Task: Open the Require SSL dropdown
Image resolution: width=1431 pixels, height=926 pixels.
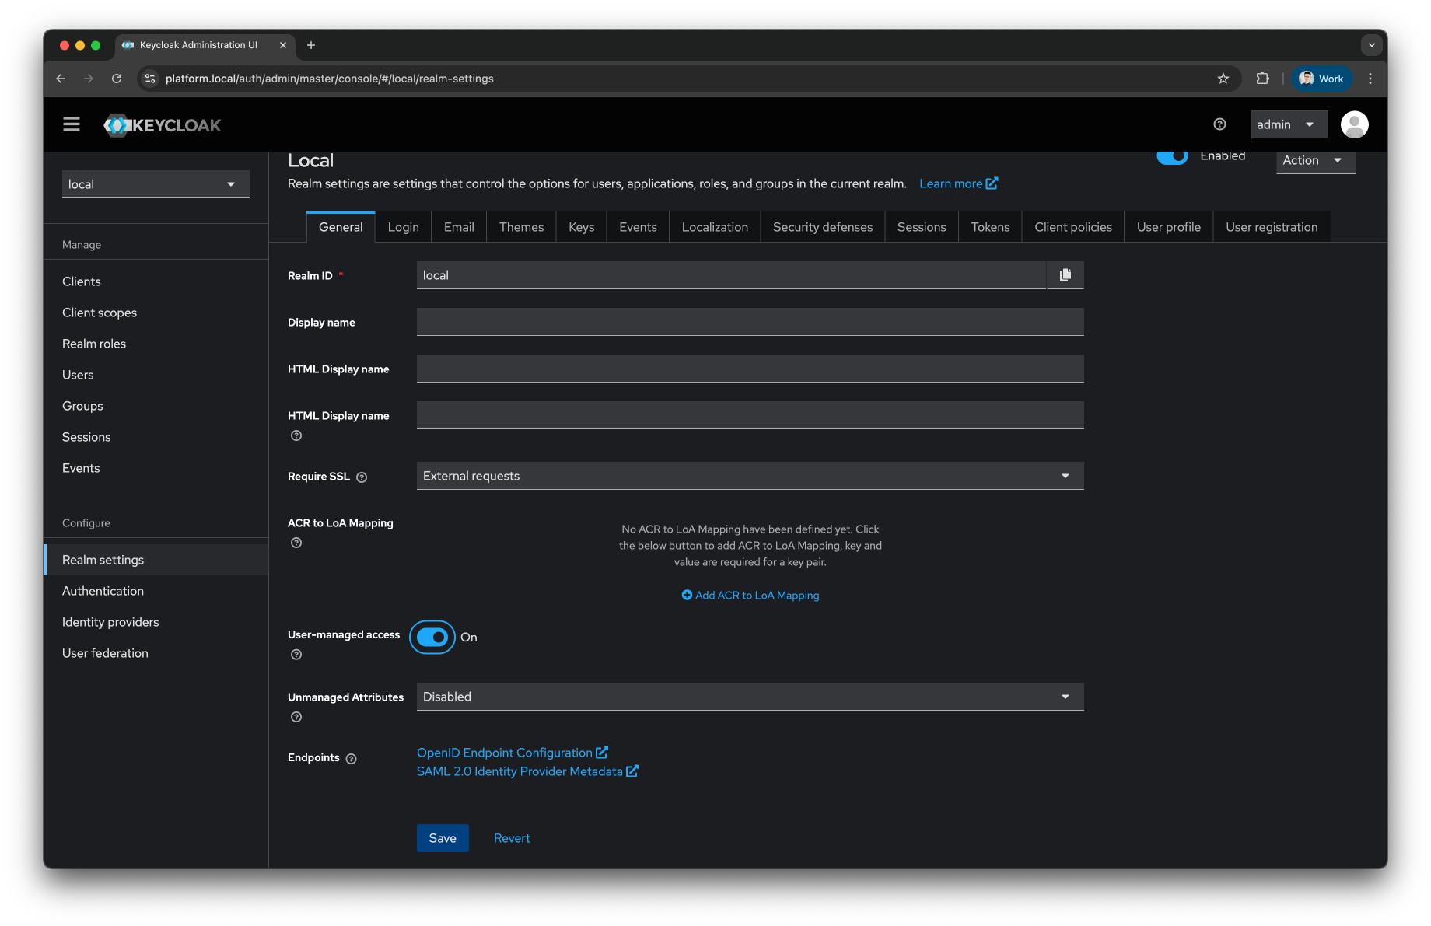Action: [x=1065, y=475]
